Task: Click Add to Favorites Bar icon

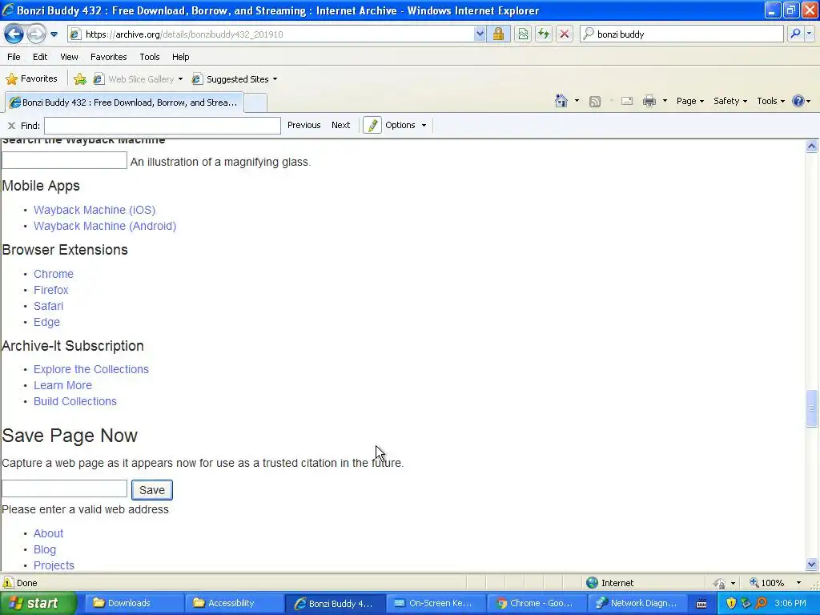Action: pos(80,79)
